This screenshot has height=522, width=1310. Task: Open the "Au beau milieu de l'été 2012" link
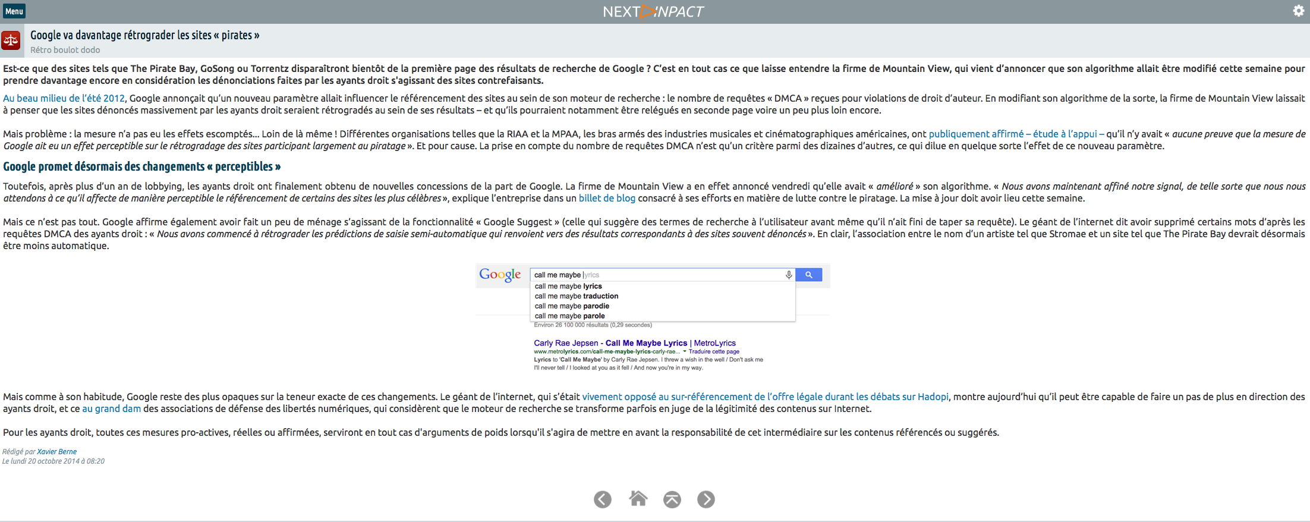pos(64,99)
